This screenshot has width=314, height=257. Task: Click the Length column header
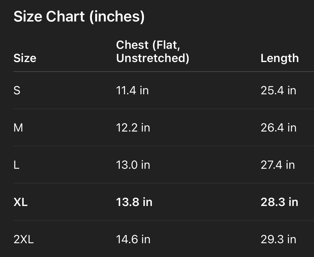pos(279,58)
